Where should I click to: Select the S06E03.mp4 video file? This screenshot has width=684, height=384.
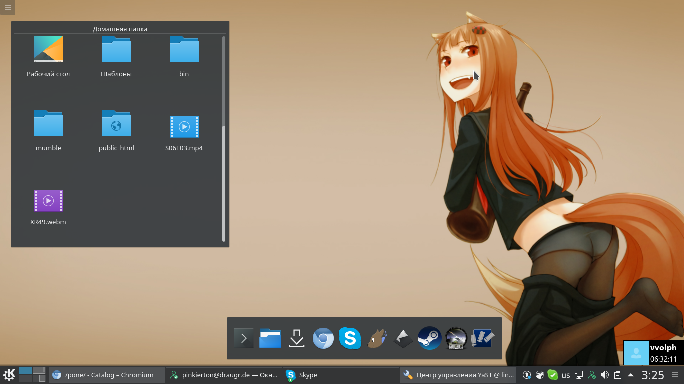(184, 133)
